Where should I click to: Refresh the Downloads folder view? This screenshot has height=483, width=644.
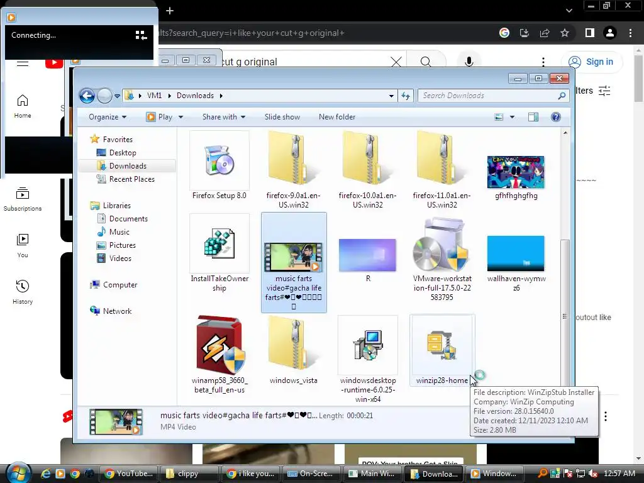pos(406,96)
